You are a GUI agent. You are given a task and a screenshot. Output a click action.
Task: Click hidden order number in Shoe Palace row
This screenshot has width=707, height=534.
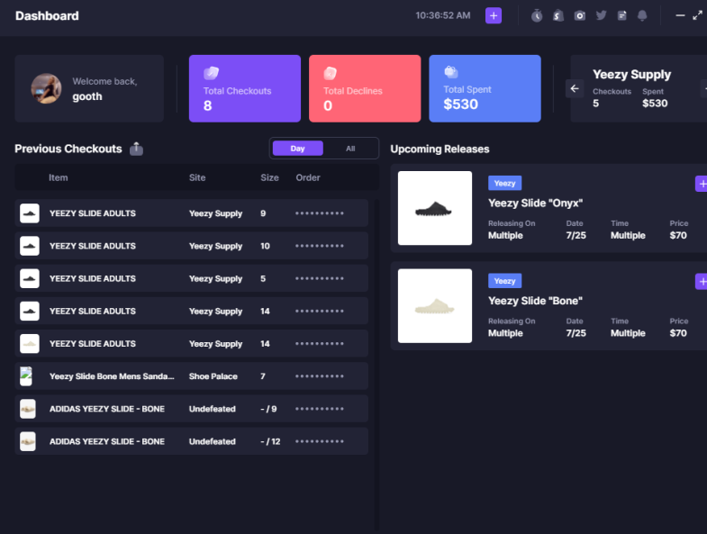click(319, 376)
